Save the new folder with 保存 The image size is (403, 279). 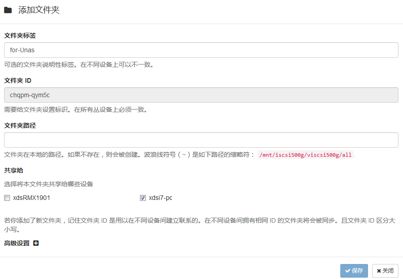click(354, 271)
